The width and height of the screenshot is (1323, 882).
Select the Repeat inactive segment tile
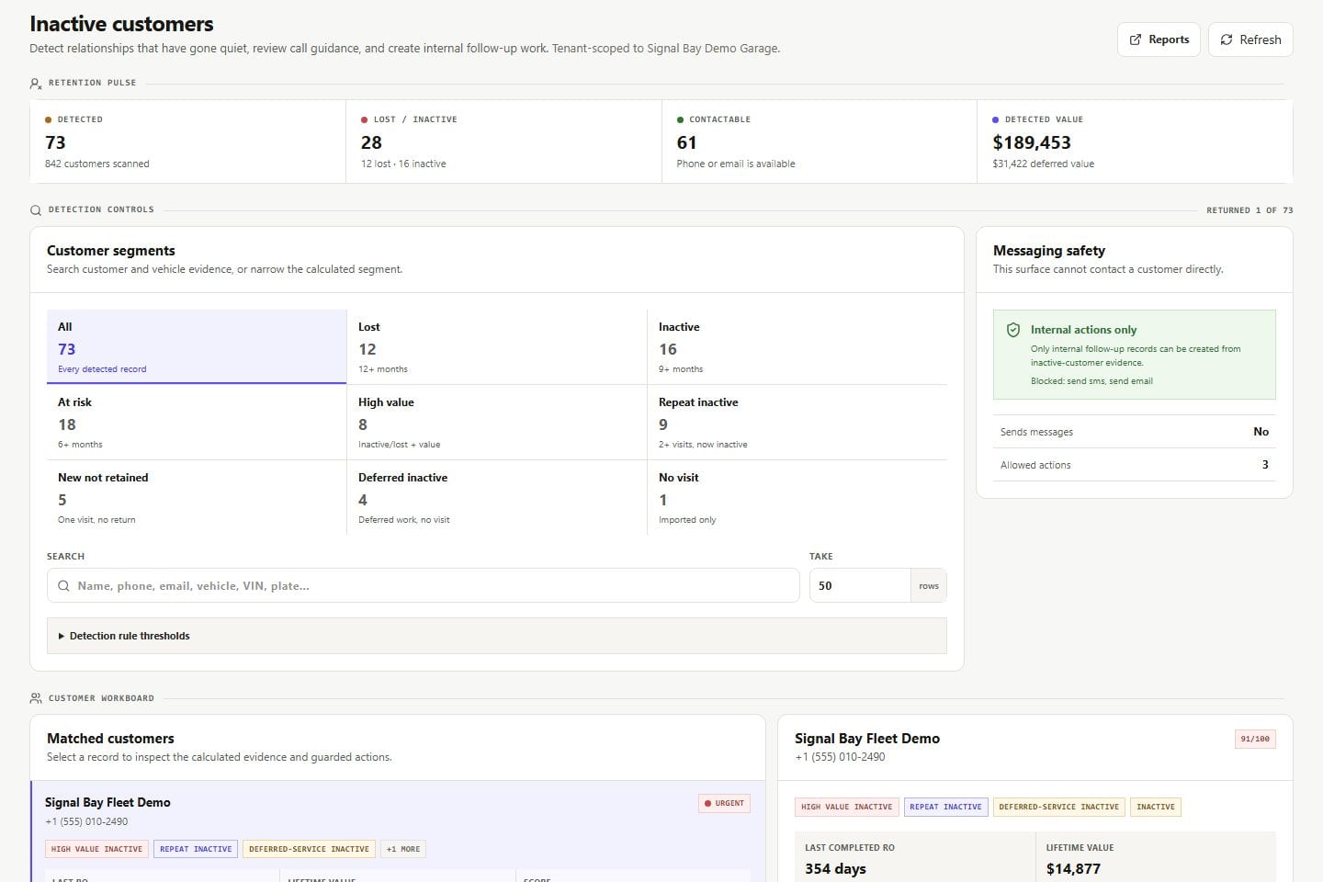(x=797, y=422)
